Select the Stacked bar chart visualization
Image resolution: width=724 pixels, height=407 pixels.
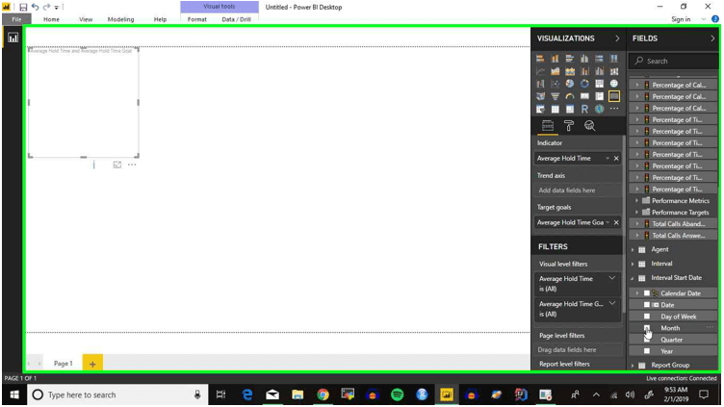tap(540, 59)
